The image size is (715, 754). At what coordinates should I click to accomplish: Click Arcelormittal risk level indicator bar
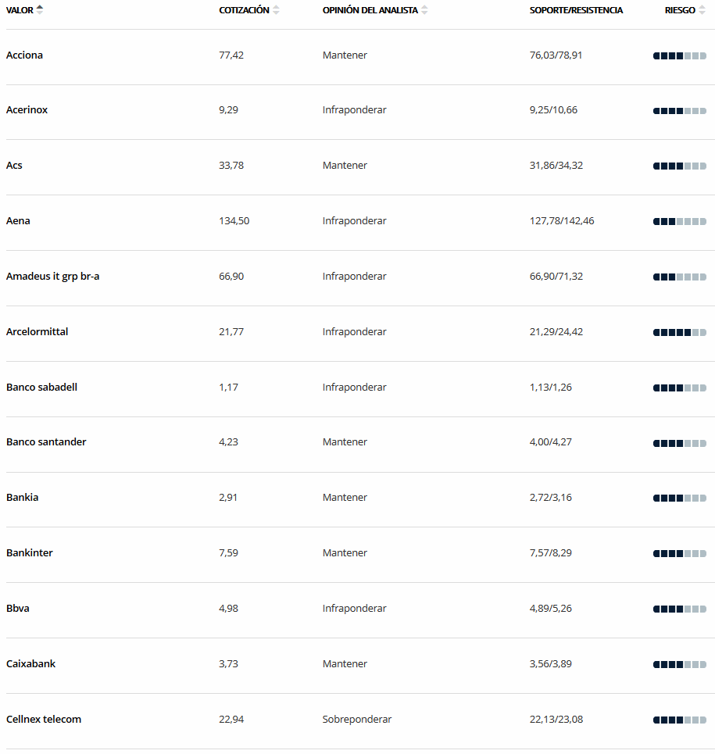pos(679,332)
